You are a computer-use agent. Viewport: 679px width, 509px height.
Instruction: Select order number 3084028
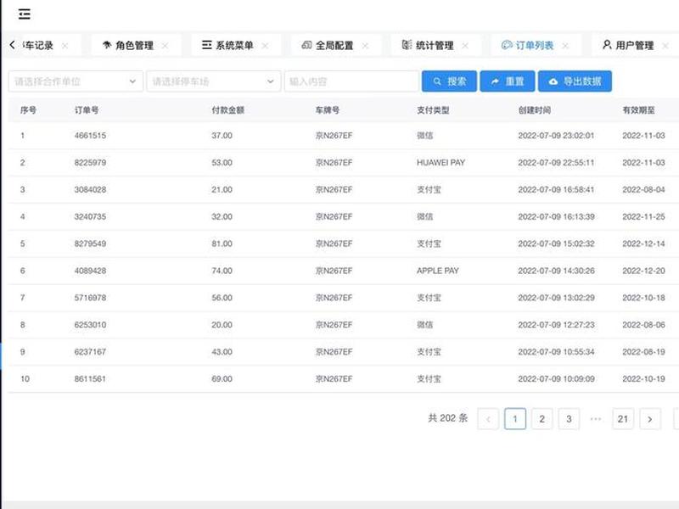point(90,189)
